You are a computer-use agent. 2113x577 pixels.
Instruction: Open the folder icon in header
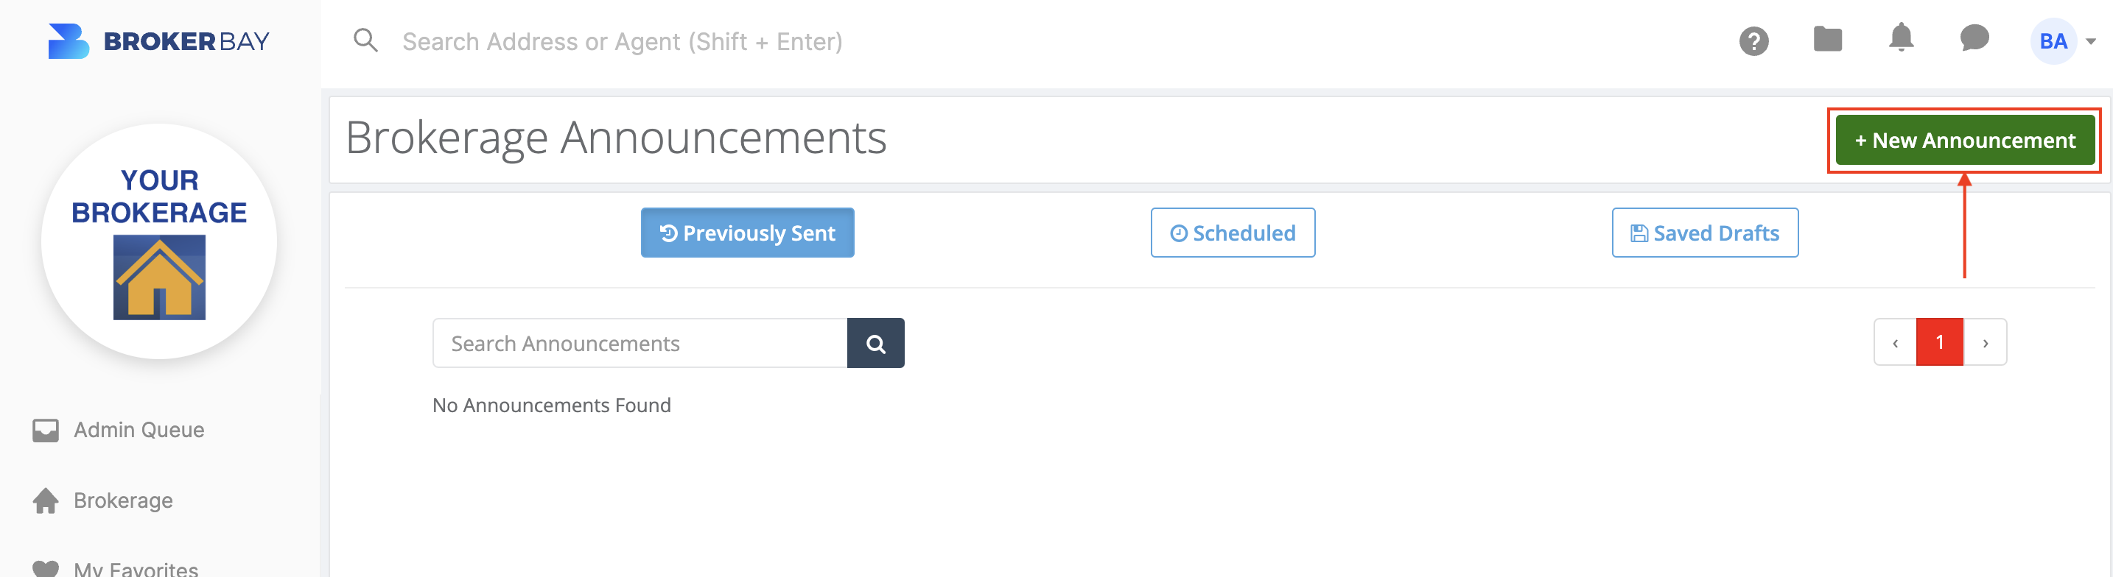(x=1828, y=38)
